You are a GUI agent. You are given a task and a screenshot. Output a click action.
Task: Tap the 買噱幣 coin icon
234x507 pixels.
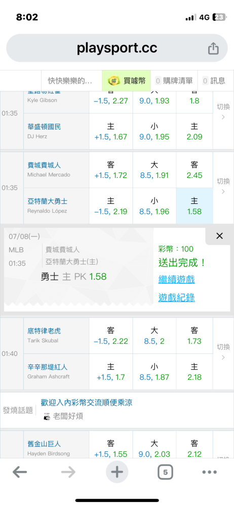point(113,81)
